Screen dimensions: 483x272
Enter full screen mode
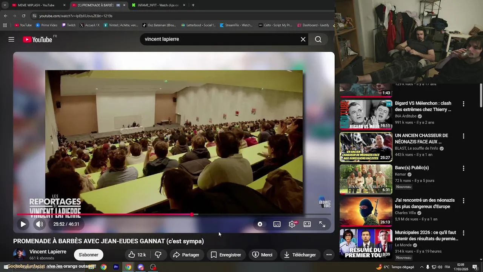pyautogui.click(x=322, y=224)
